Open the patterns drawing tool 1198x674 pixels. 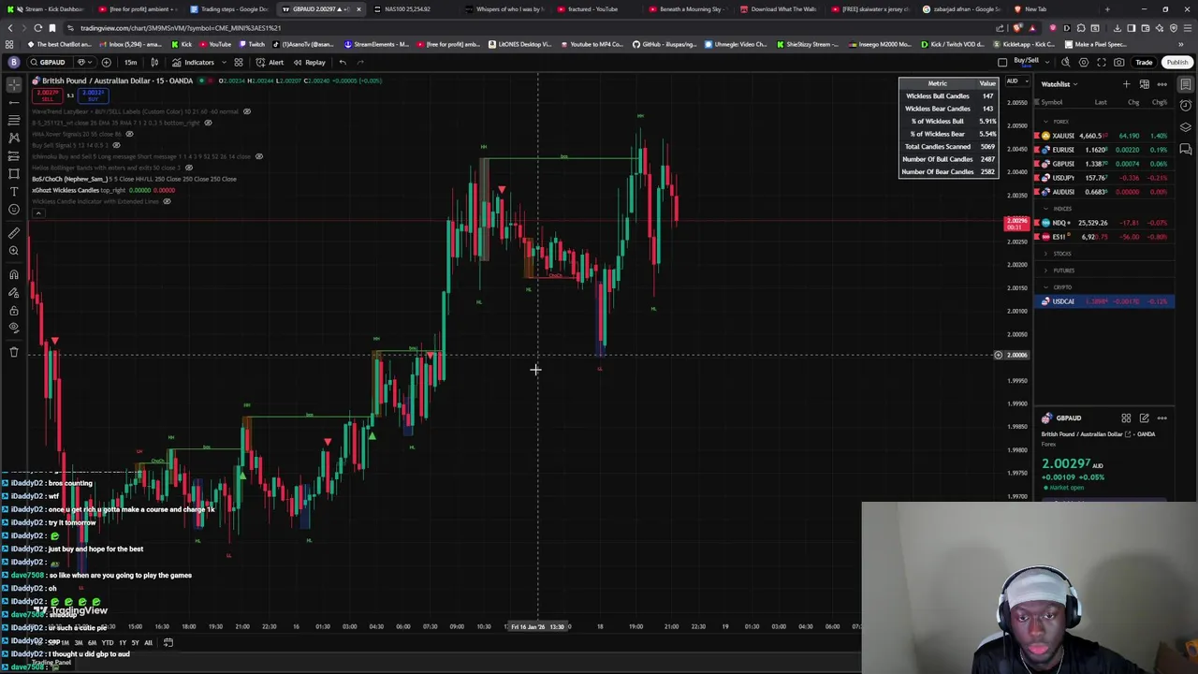coord(14,139)
